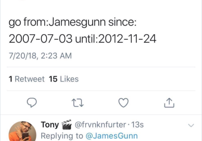The width and height of the screenshot is (202, 141).
Task: Open Tony's profile picture avatar
Action: pyautogui.click(x=22, y=131)
